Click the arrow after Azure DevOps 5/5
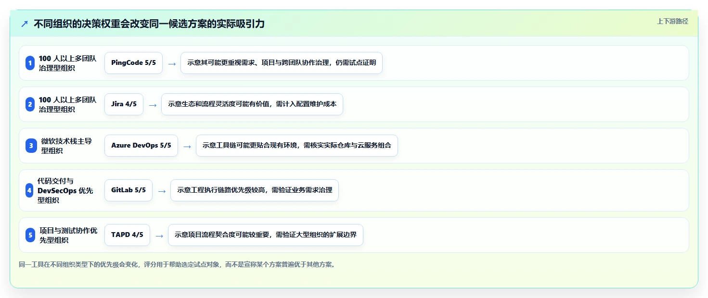This screenshot has width=708, height=298. pos(187,146)
